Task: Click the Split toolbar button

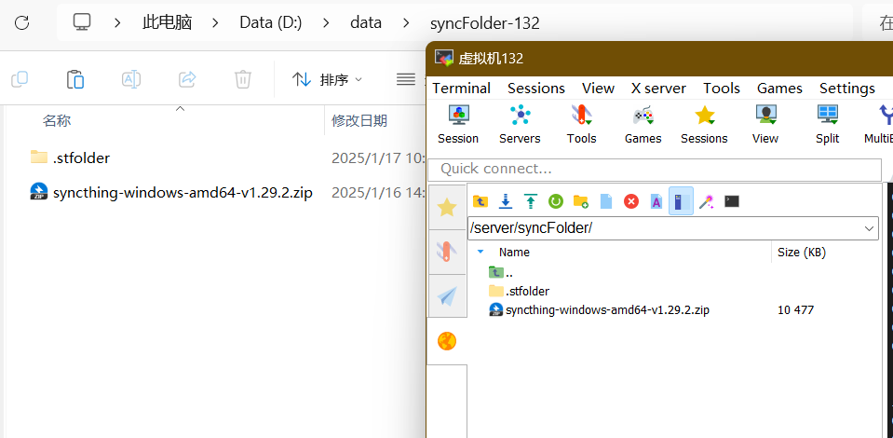Action: tap(827, 125)
